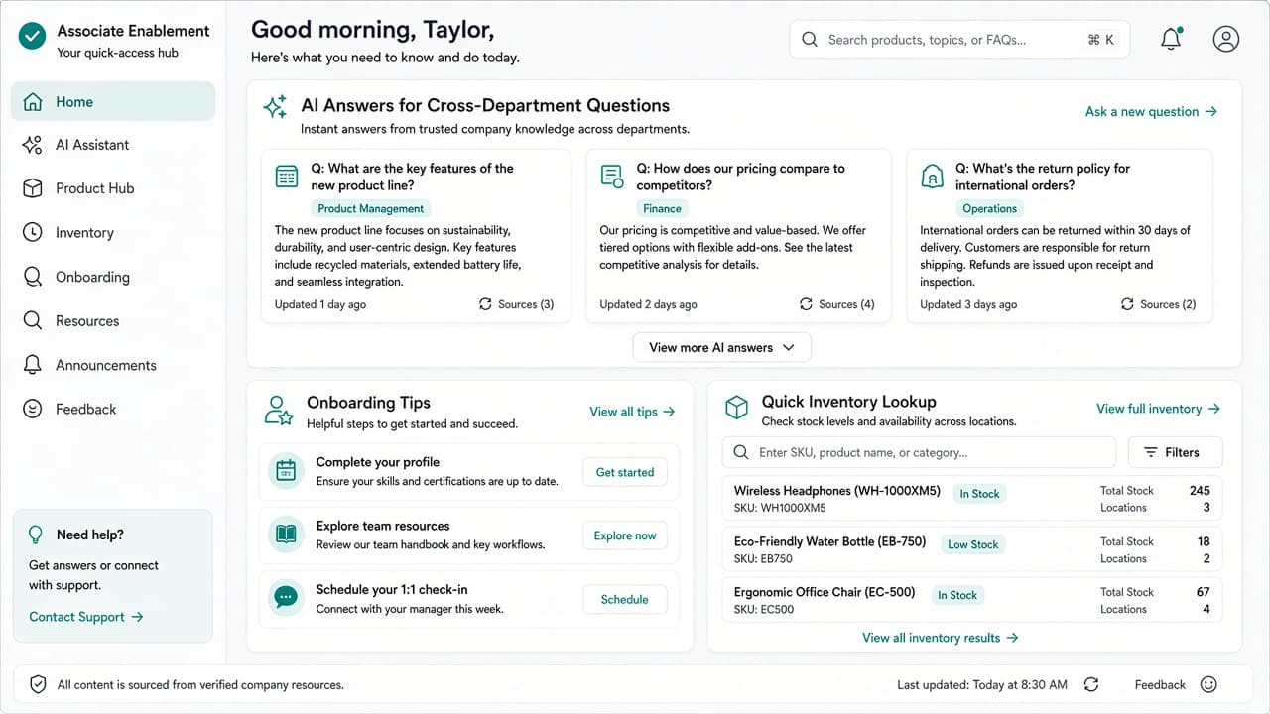The image size is (1270, 714).
Task: Open the Inventory sidebar item label
Action: [x=84, y=233]
